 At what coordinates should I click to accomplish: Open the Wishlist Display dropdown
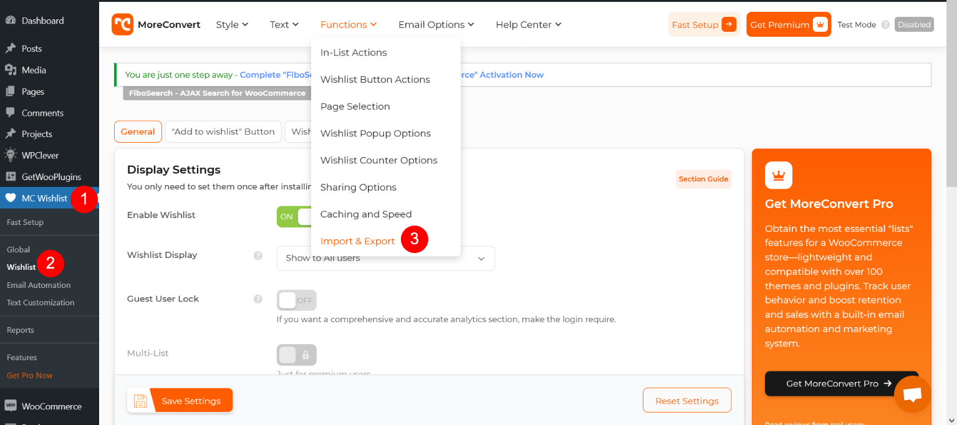coord(386,258)
